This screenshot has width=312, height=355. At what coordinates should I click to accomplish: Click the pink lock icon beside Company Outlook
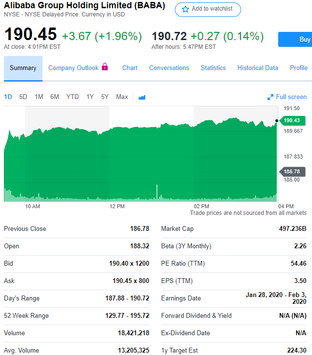105,67
